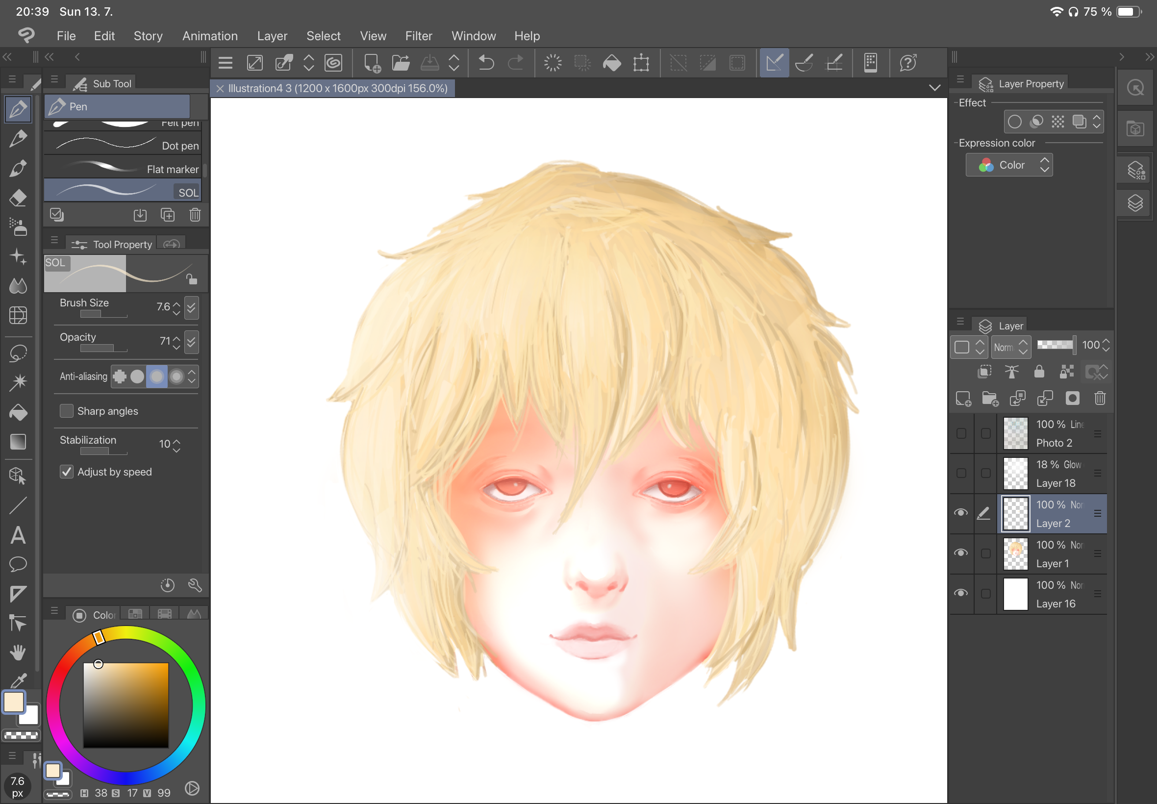Open file using the folder icon
Image resolution: width=1157 pixels, height=804 pixels.
[x=401, y=63]
